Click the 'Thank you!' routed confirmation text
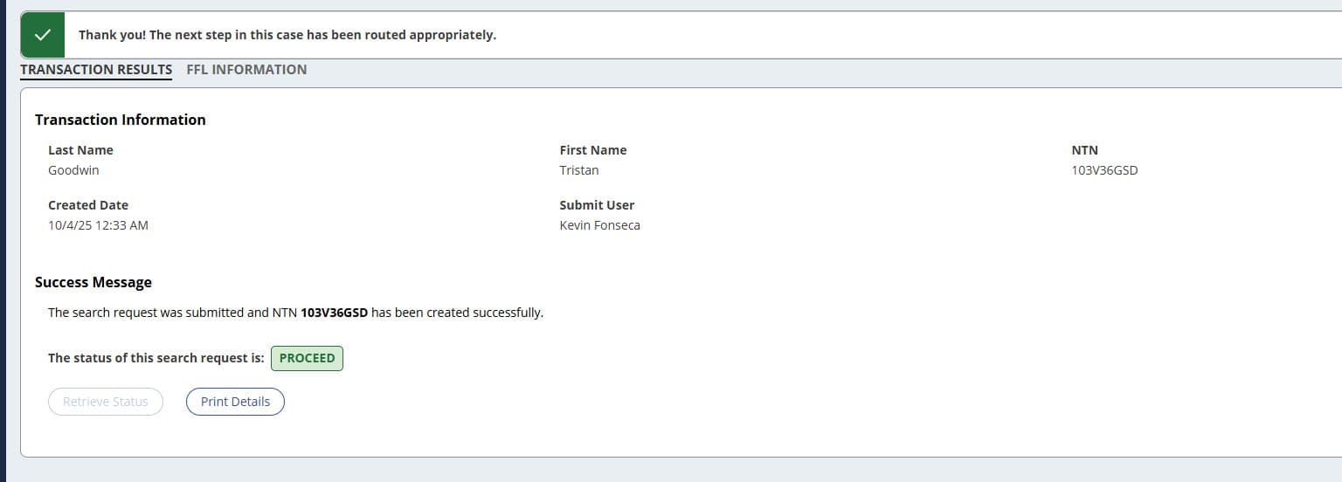Screen dimensions: 1342x482 click(x=287, y=35)
